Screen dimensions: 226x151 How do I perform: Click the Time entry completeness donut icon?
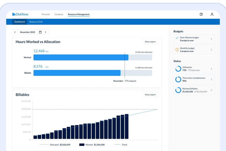point(178,80)
